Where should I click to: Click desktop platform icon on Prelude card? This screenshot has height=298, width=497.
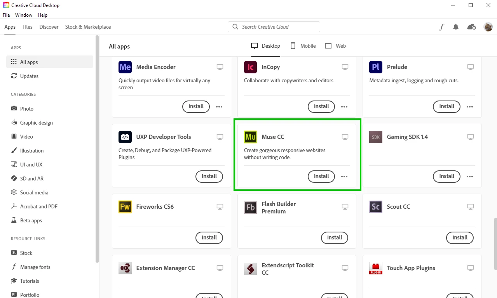point(471,67)
